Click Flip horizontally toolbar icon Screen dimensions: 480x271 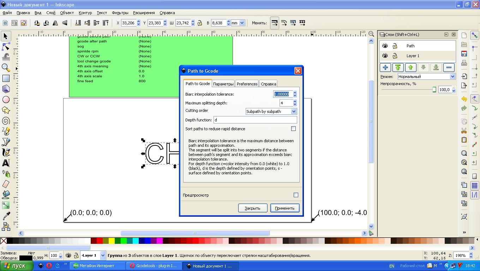tap(55, 23)
